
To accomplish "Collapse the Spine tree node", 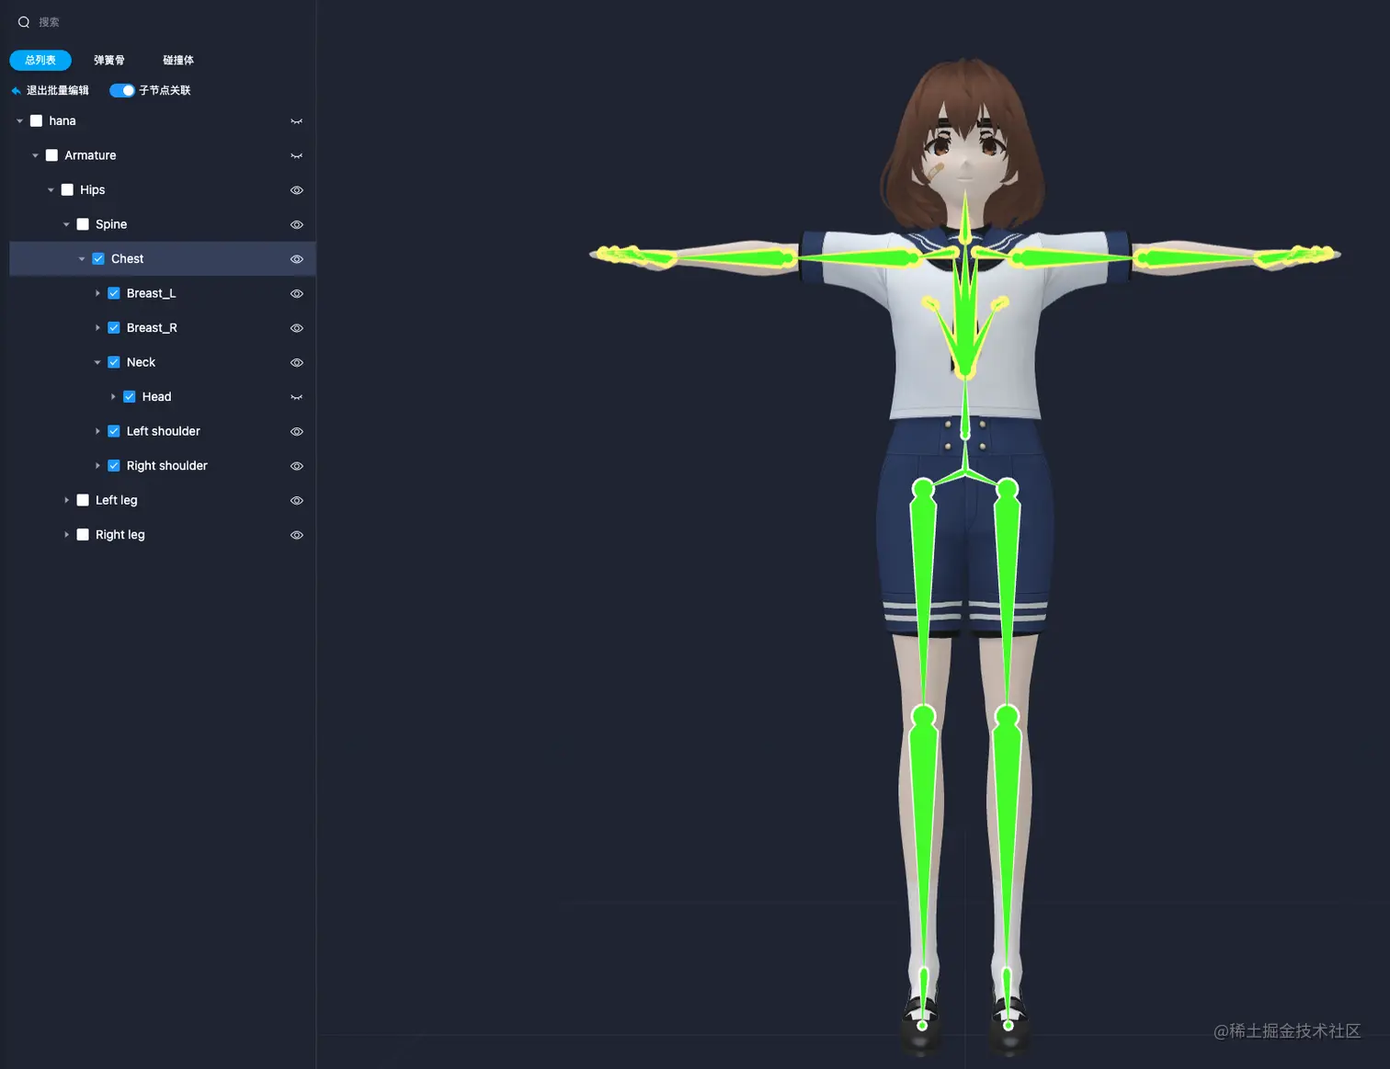I will click(66, 224).
